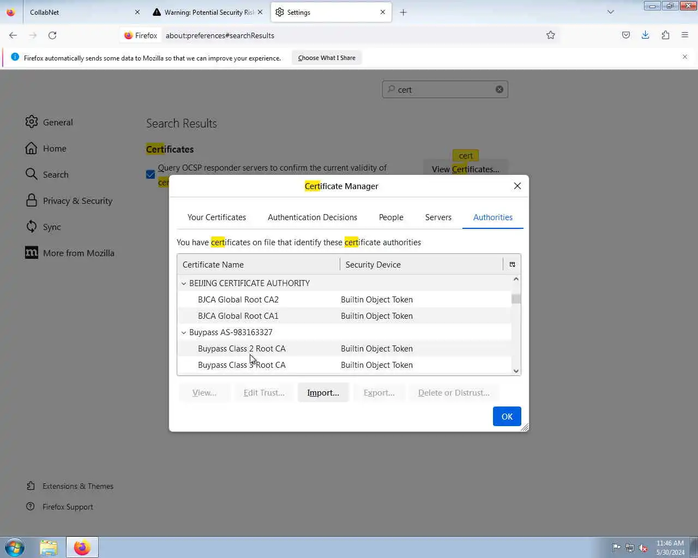Open a new tab with plus icon
The width and height of the screenshot is (698, 558).
tap(404, 12)
